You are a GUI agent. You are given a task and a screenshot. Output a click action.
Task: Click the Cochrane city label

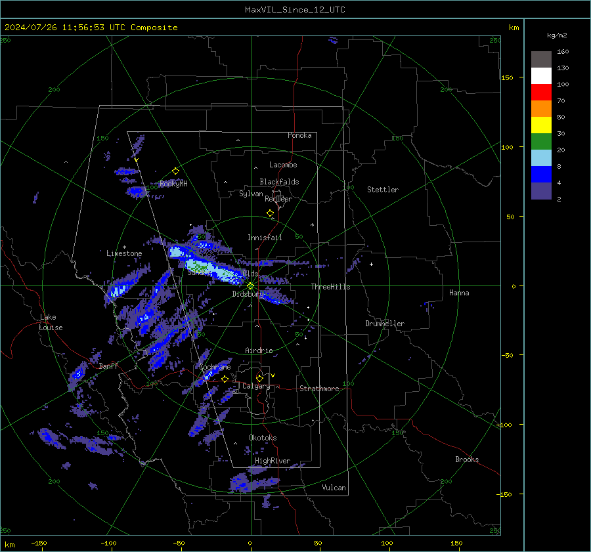215,367
